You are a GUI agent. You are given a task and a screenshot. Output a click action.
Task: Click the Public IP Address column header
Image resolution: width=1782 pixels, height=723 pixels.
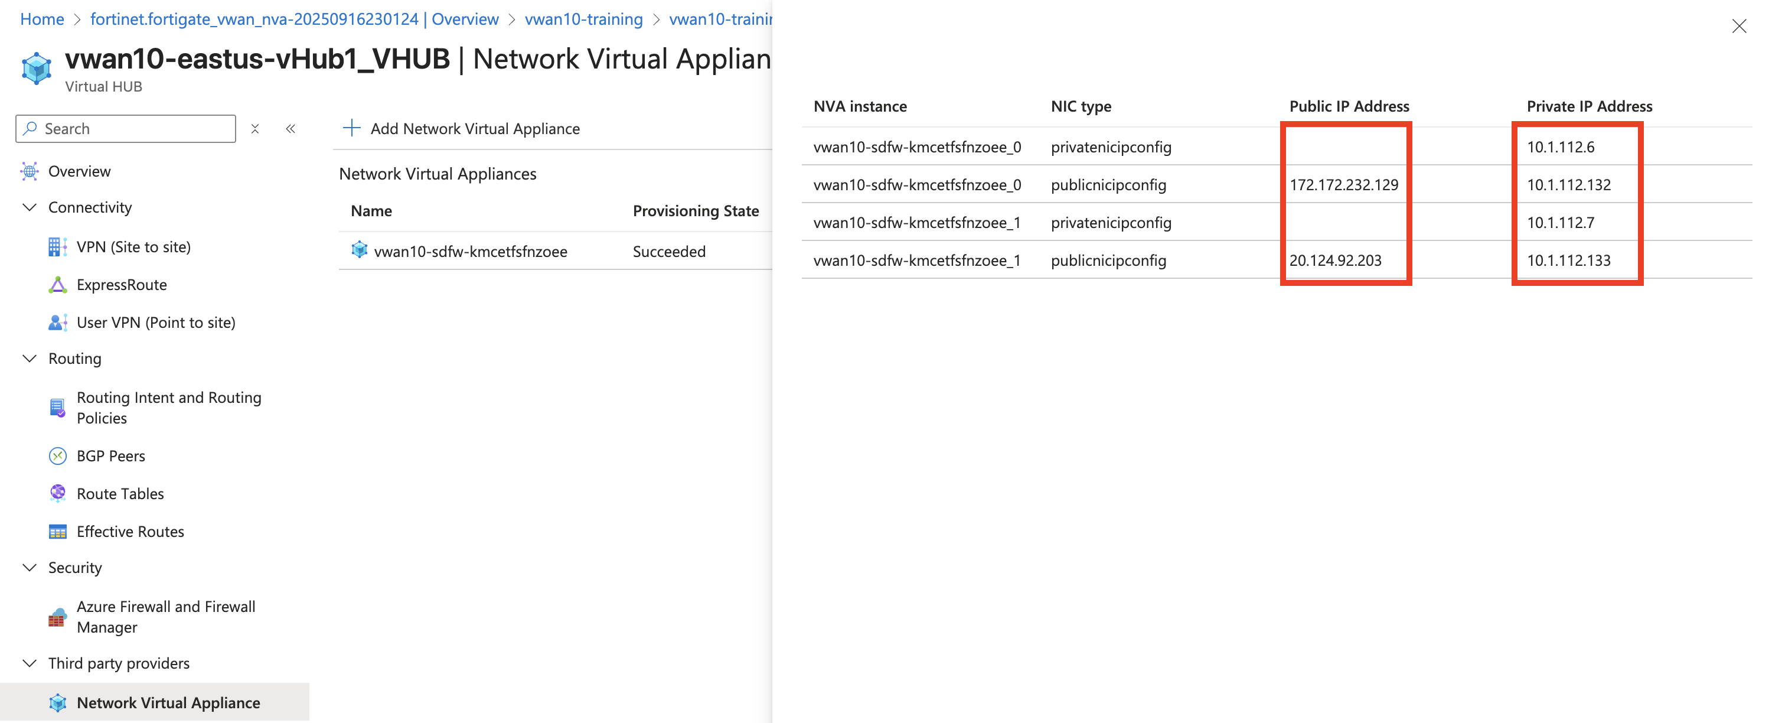pos(1349,106)
